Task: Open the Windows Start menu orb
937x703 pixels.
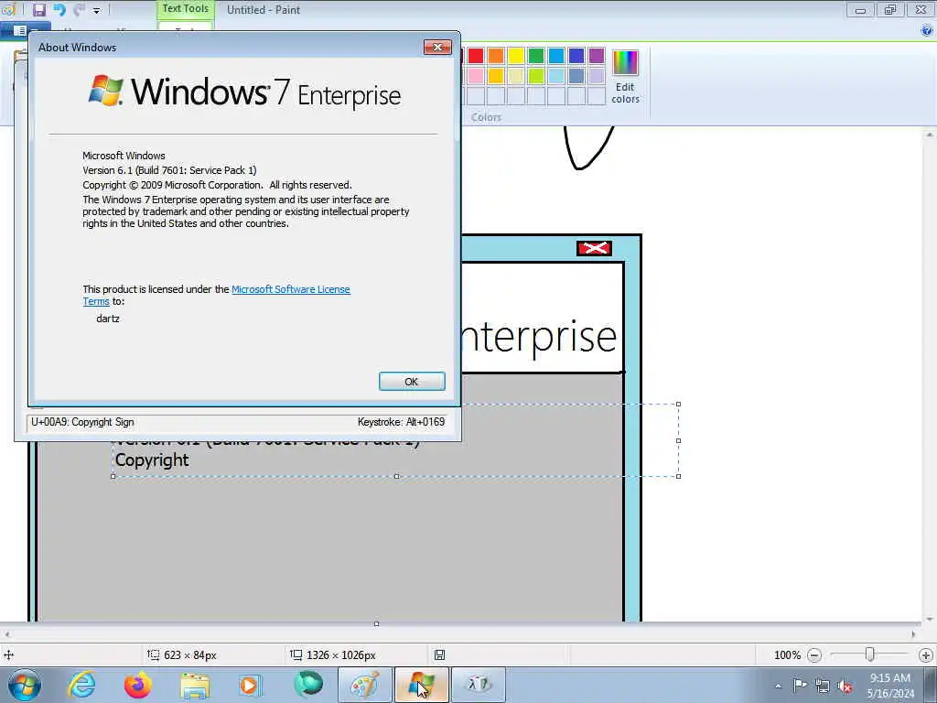Action: click(x=25, y=685)
